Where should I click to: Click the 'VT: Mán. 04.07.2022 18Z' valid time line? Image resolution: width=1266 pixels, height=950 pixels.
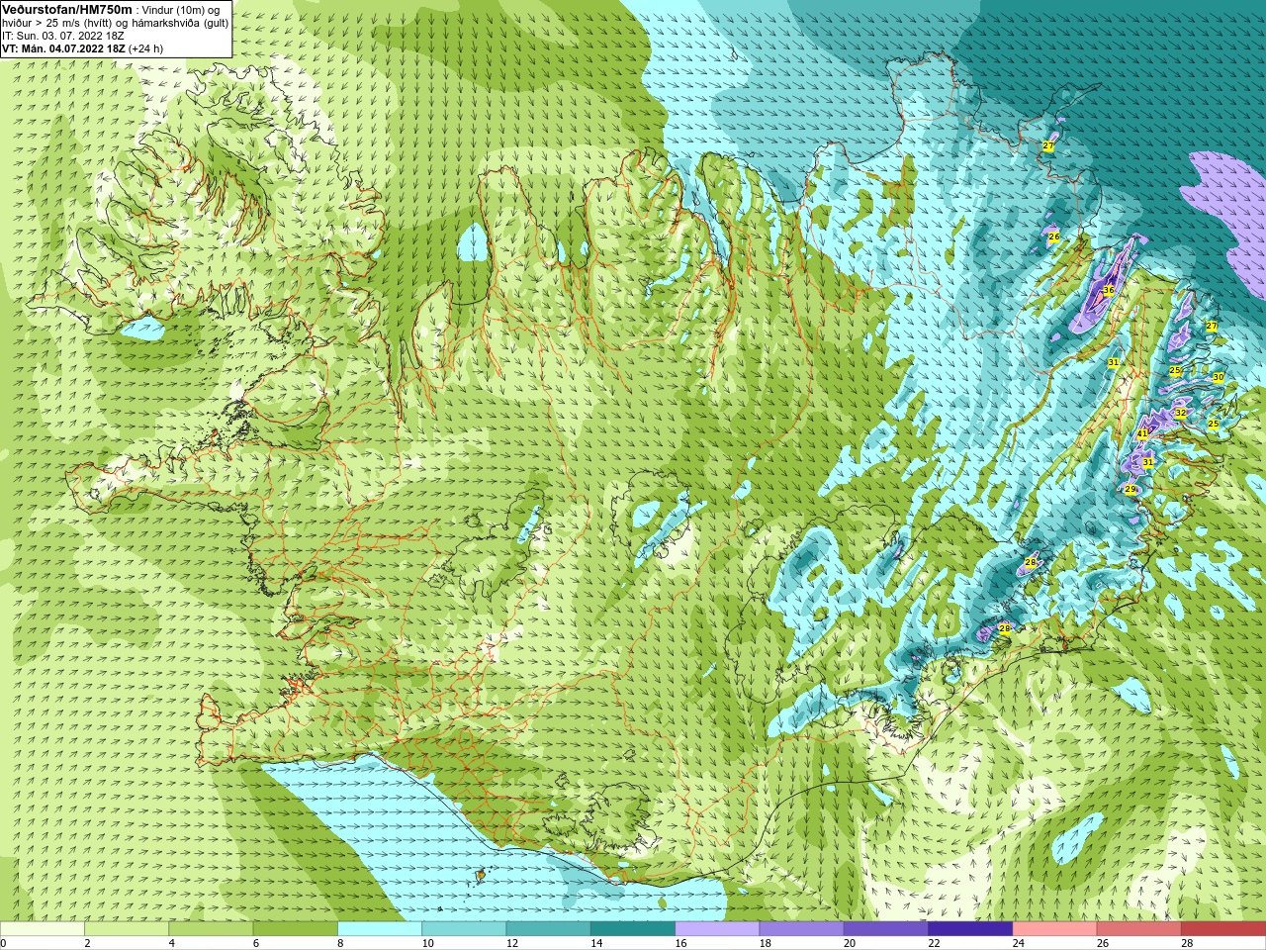tap(63, 48)
